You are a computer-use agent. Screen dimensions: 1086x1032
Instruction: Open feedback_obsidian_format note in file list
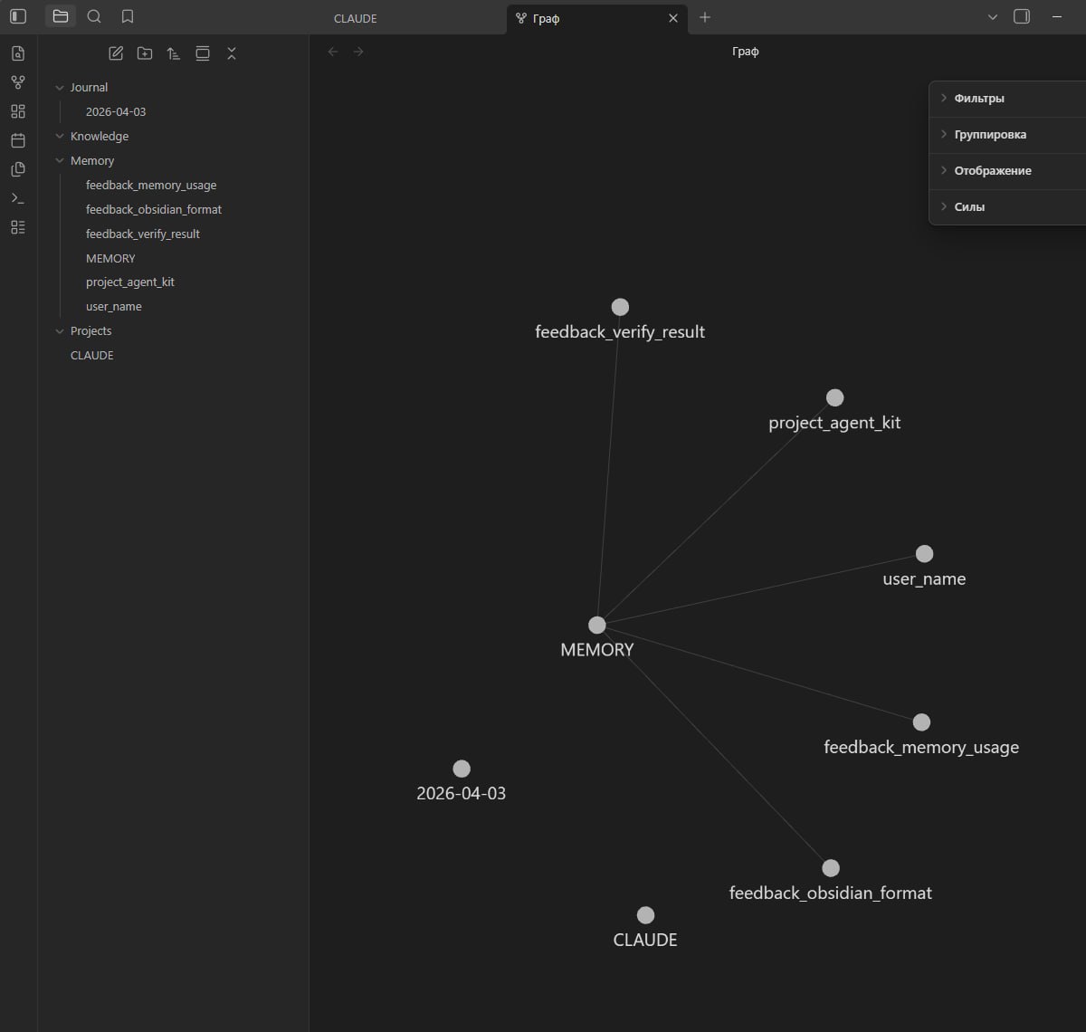pos(153,209)
